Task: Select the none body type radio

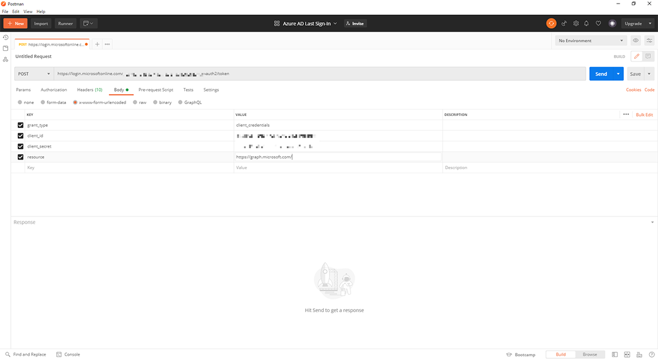Action: tap(20, 102)
